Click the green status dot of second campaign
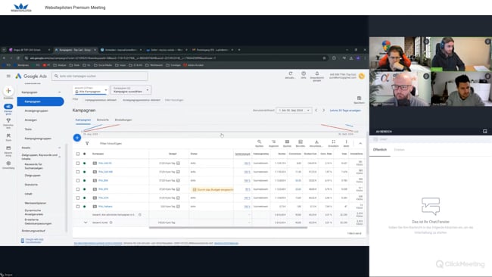 coord(85,172)
